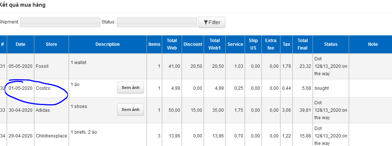The width and height of the screenshot is (392, 146).
Task: Click the Date column header
Action: pos(21,44)
